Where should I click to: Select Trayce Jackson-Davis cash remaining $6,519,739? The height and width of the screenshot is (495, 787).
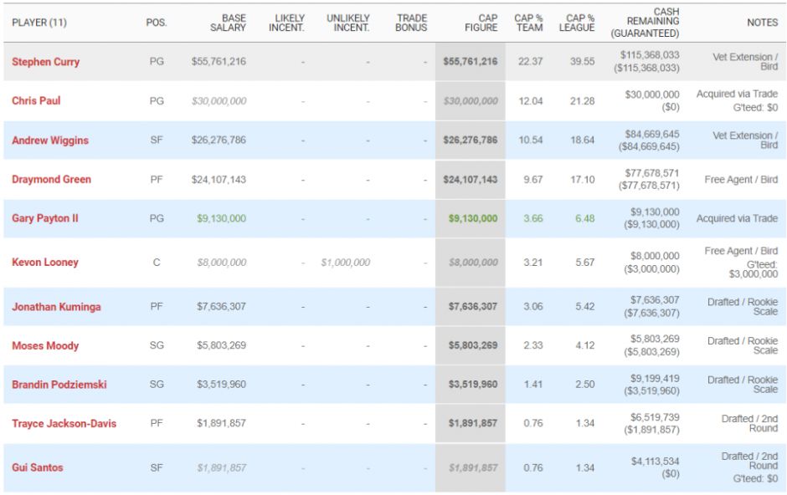tap(655, 418)
